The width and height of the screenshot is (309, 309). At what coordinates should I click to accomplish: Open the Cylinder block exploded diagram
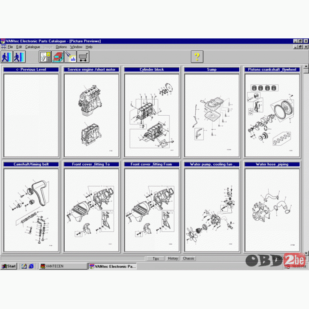pos(152,116)
